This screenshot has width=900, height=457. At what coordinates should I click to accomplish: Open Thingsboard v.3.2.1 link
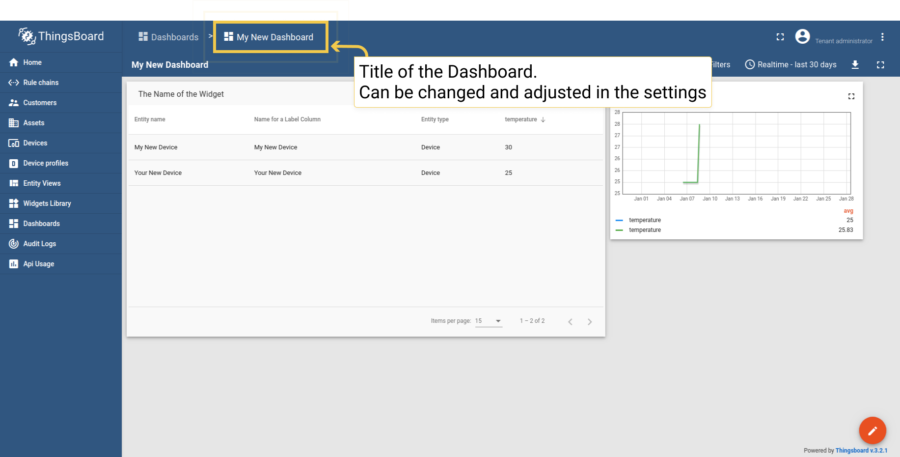point(861,451)
